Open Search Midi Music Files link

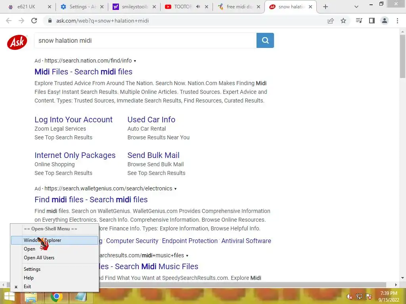pyautogui.click(x=149, y=266)
